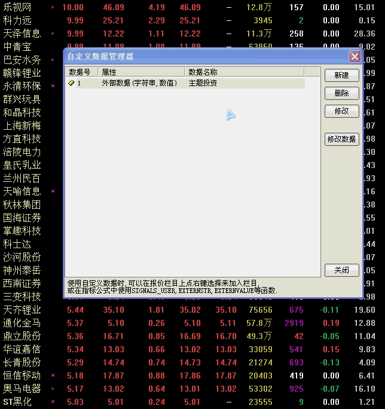Image resolution: width=385 pixels, height=409 pixels.
Task: Select stock 天喻信息 in the list
Action: (22, 191)
